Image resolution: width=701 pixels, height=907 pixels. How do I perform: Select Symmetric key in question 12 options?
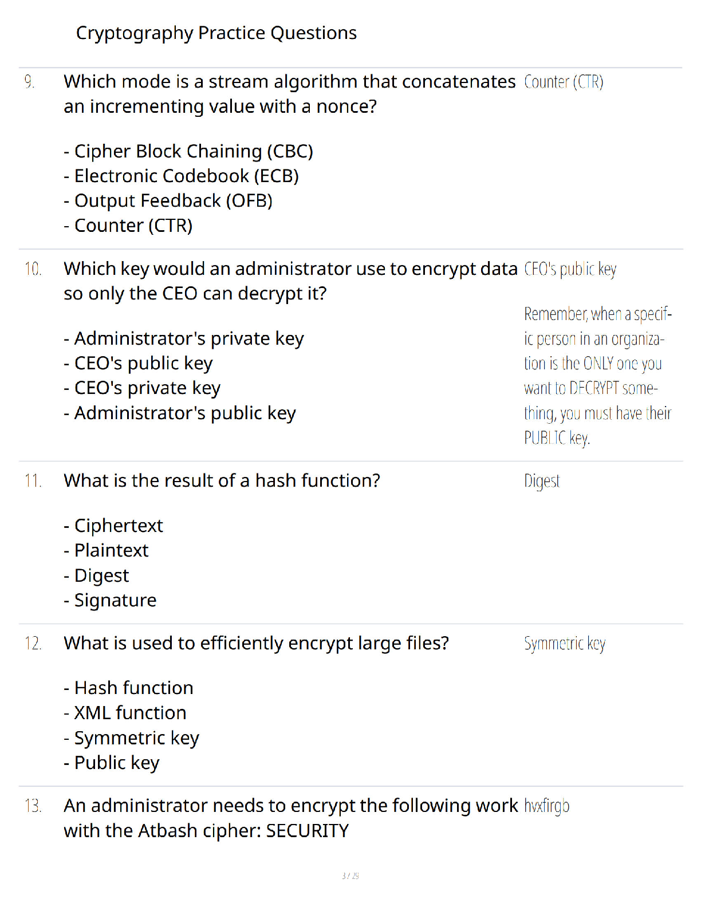(x=132, y=738)
